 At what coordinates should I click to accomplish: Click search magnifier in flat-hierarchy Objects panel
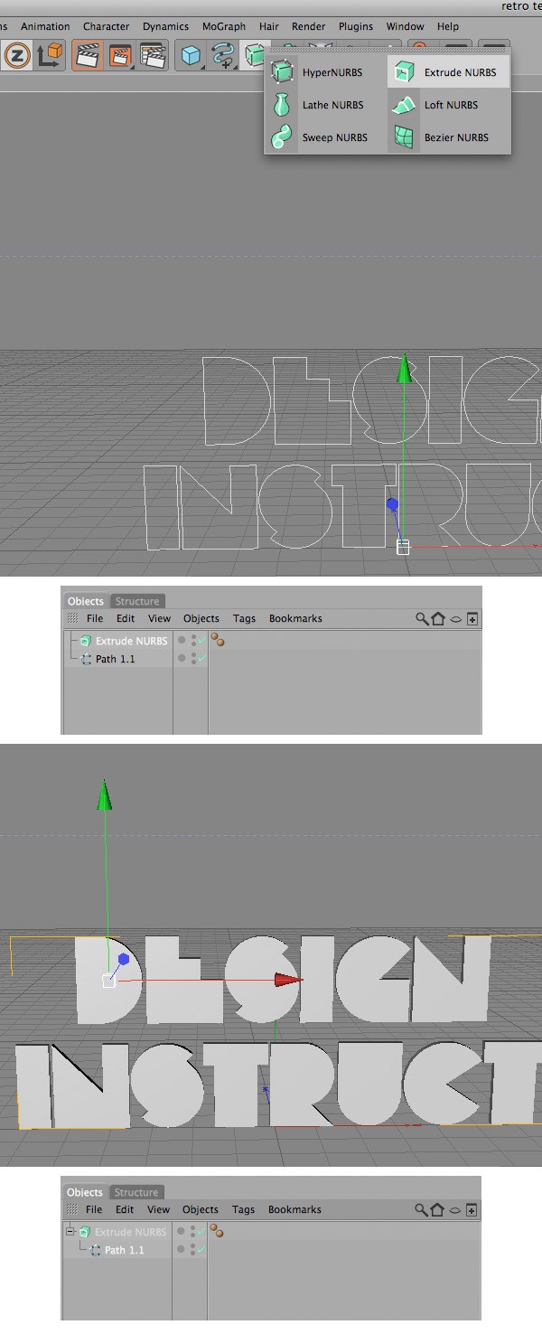(422, 619)
